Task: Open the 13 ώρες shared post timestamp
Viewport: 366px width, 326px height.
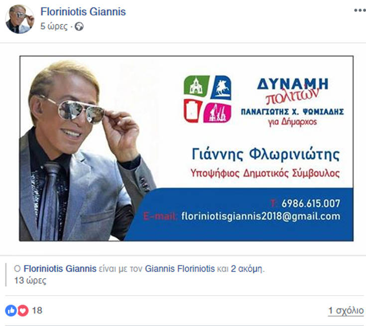Action: pos(30,281)
